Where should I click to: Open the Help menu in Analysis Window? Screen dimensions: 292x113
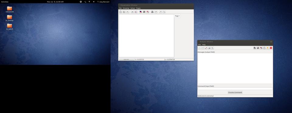coord(204,45)
